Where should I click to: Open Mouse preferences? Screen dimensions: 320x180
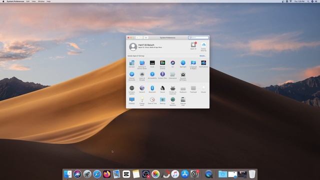pyautogui.click(x=203, y=89)
